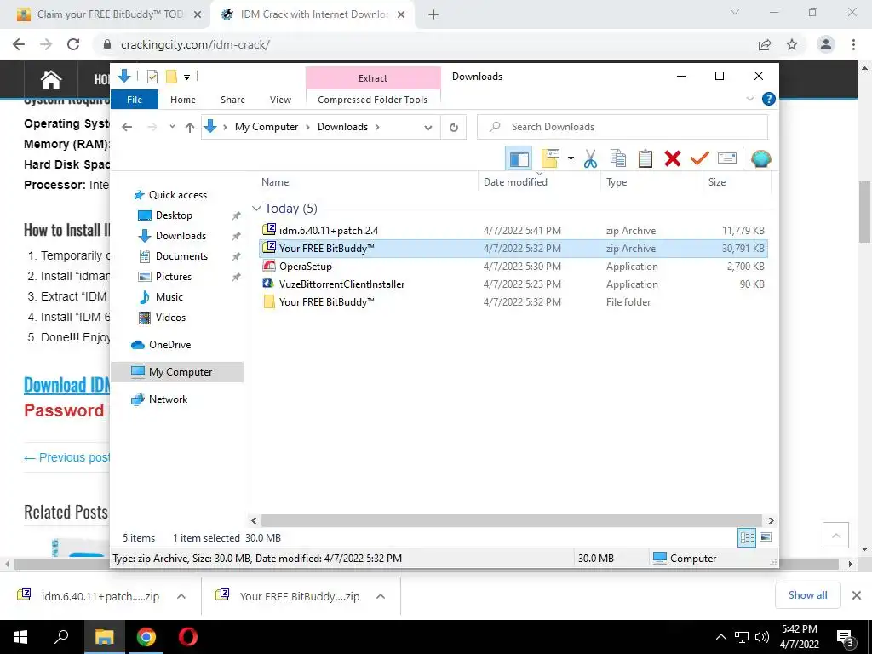Image resolution: width=872 pixels, height=654 pixels.
Task: Click the New folder icon in toolbar
Action: pos(550,158)
